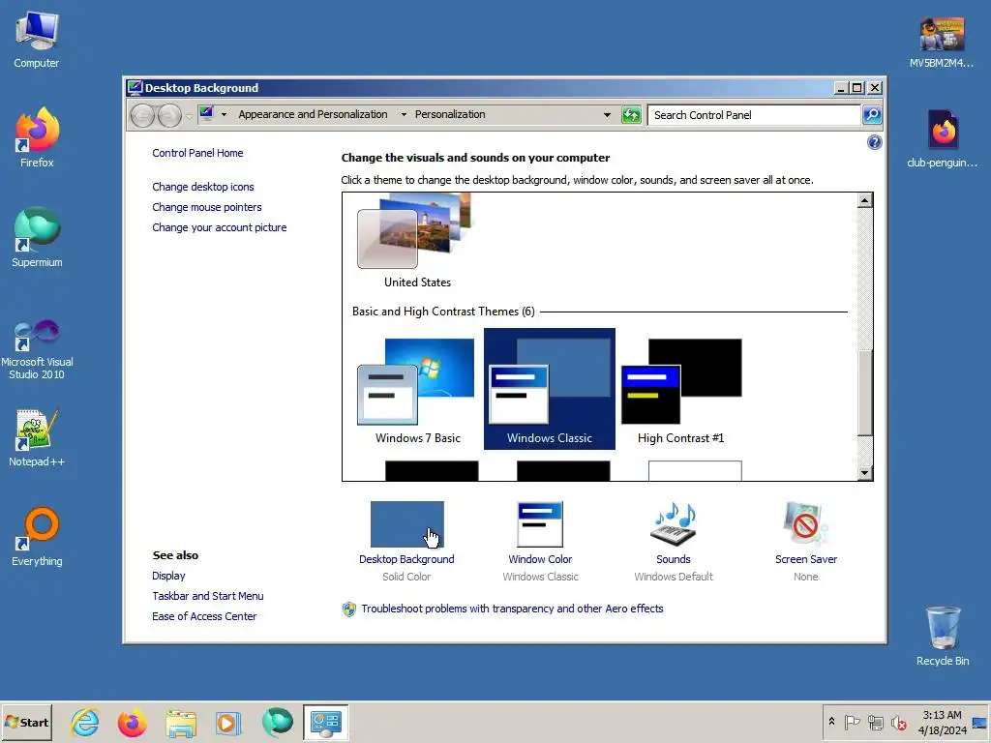Viewport: 991px width, 743px height.
Task: Open Internet Explorer from the taskbar
Action: pos(85,722)
